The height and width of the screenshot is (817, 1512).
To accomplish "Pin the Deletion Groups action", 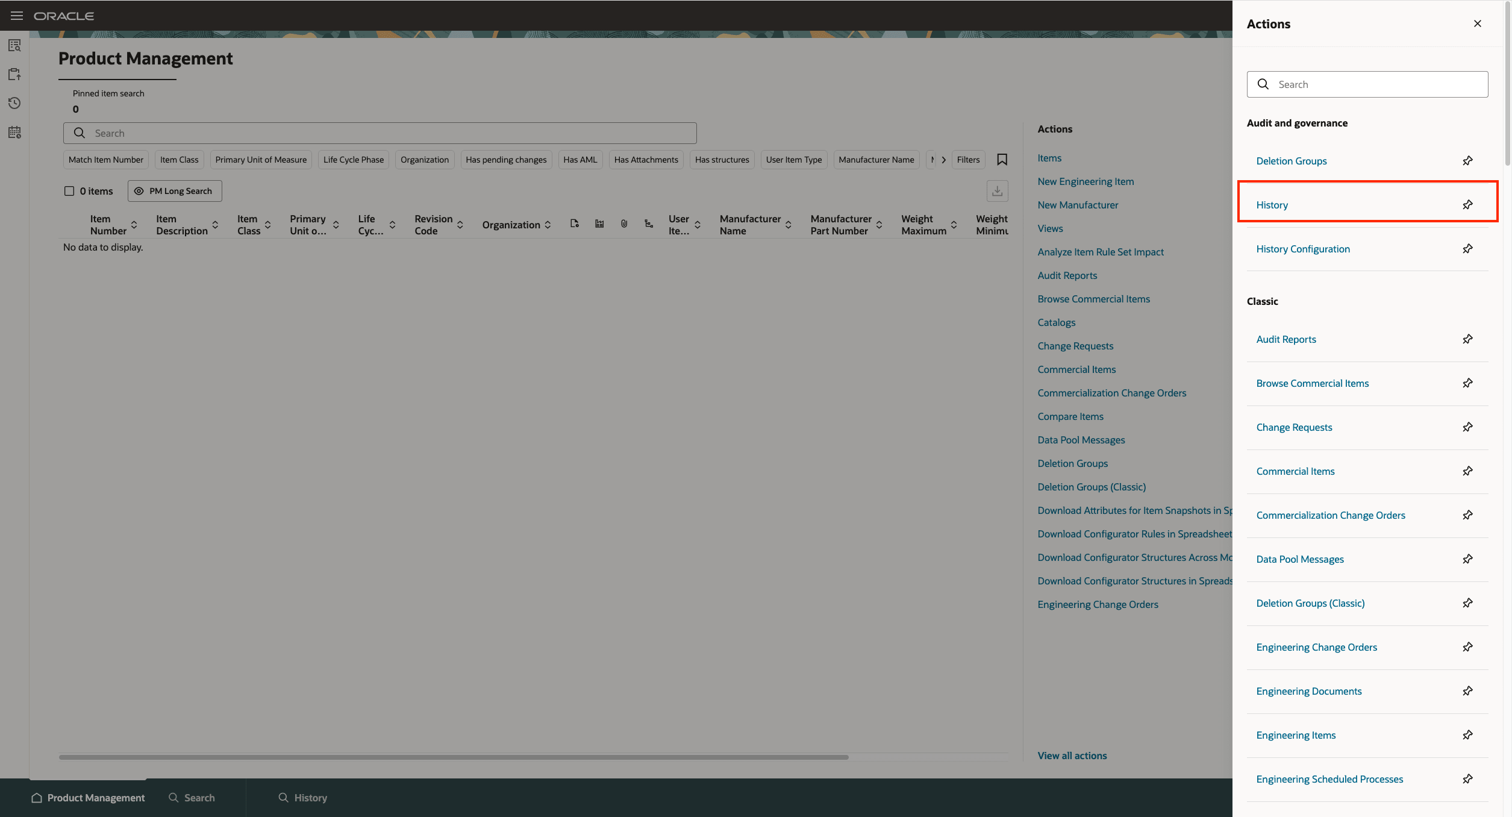I will pos(1468,160).
